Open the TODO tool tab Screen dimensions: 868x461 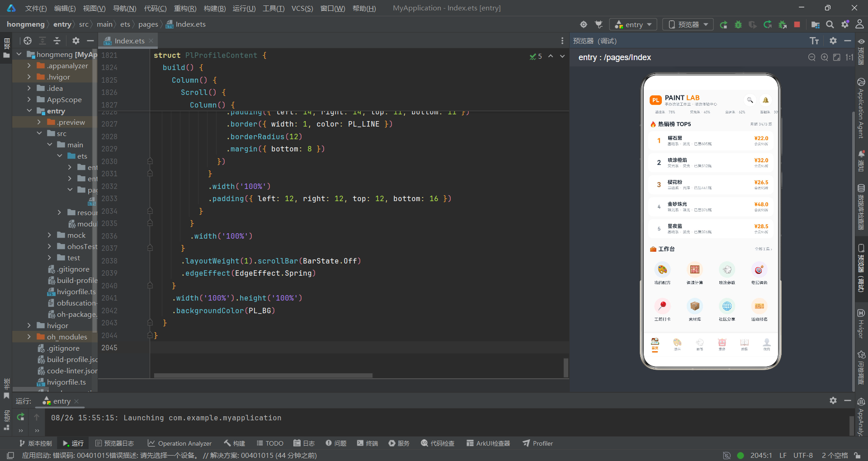[x=270, y=443]
